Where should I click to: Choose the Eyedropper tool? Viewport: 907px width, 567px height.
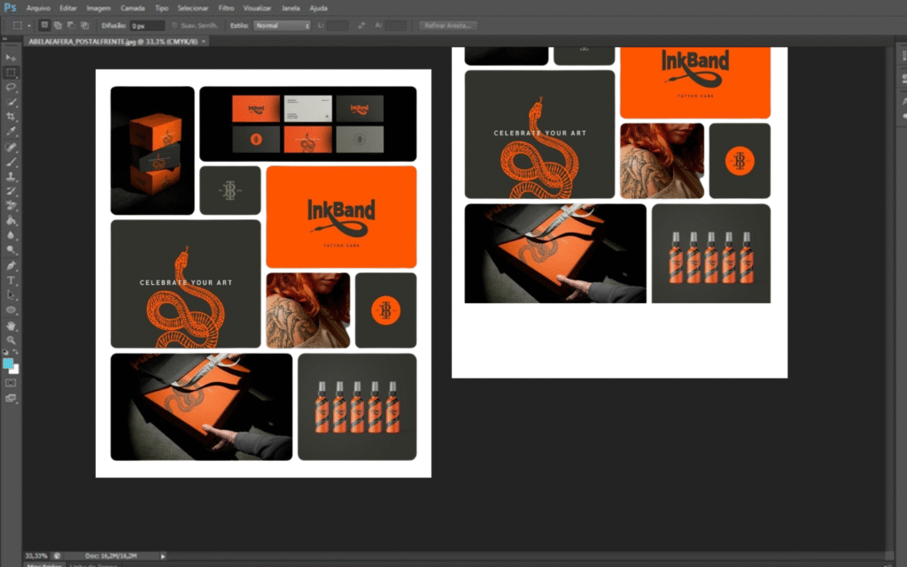pyautogui.click(x=12, y=131)
